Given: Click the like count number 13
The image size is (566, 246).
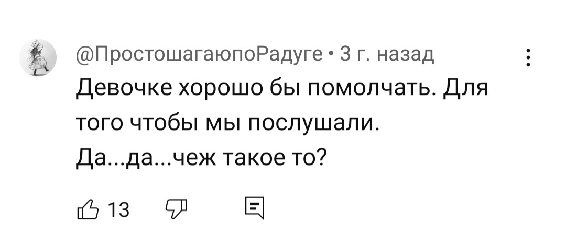Looking at the screenshot, I should pos(119,209).
